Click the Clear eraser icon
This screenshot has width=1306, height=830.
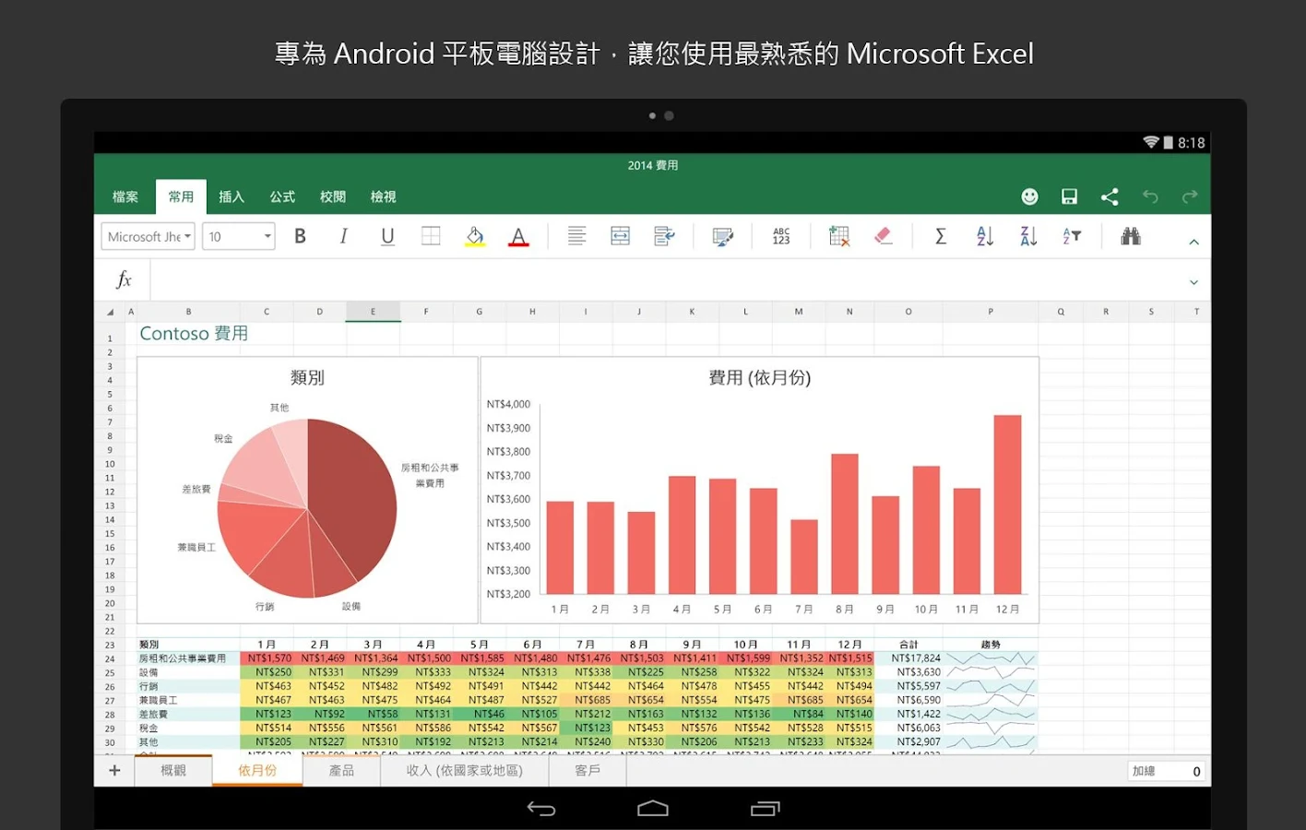[x=883, y=236]
